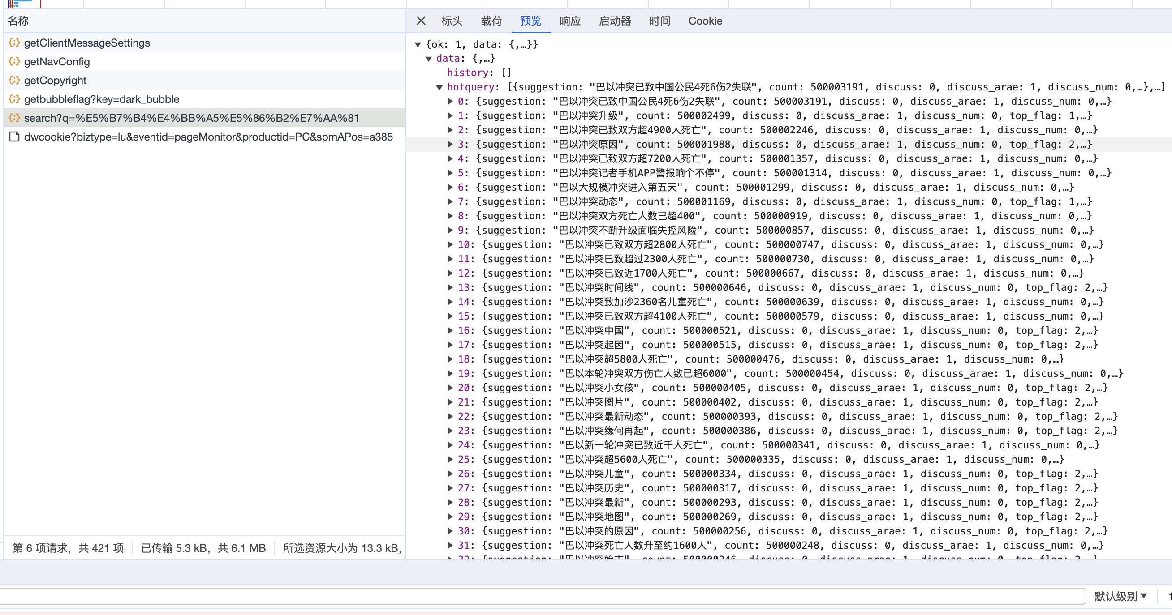Collapse the hotquery array
This screenshot has width=1172, height=615.
(439, 87)
